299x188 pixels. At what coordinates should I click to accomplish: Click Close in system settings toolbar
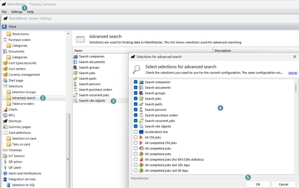(x=12, y=26)
